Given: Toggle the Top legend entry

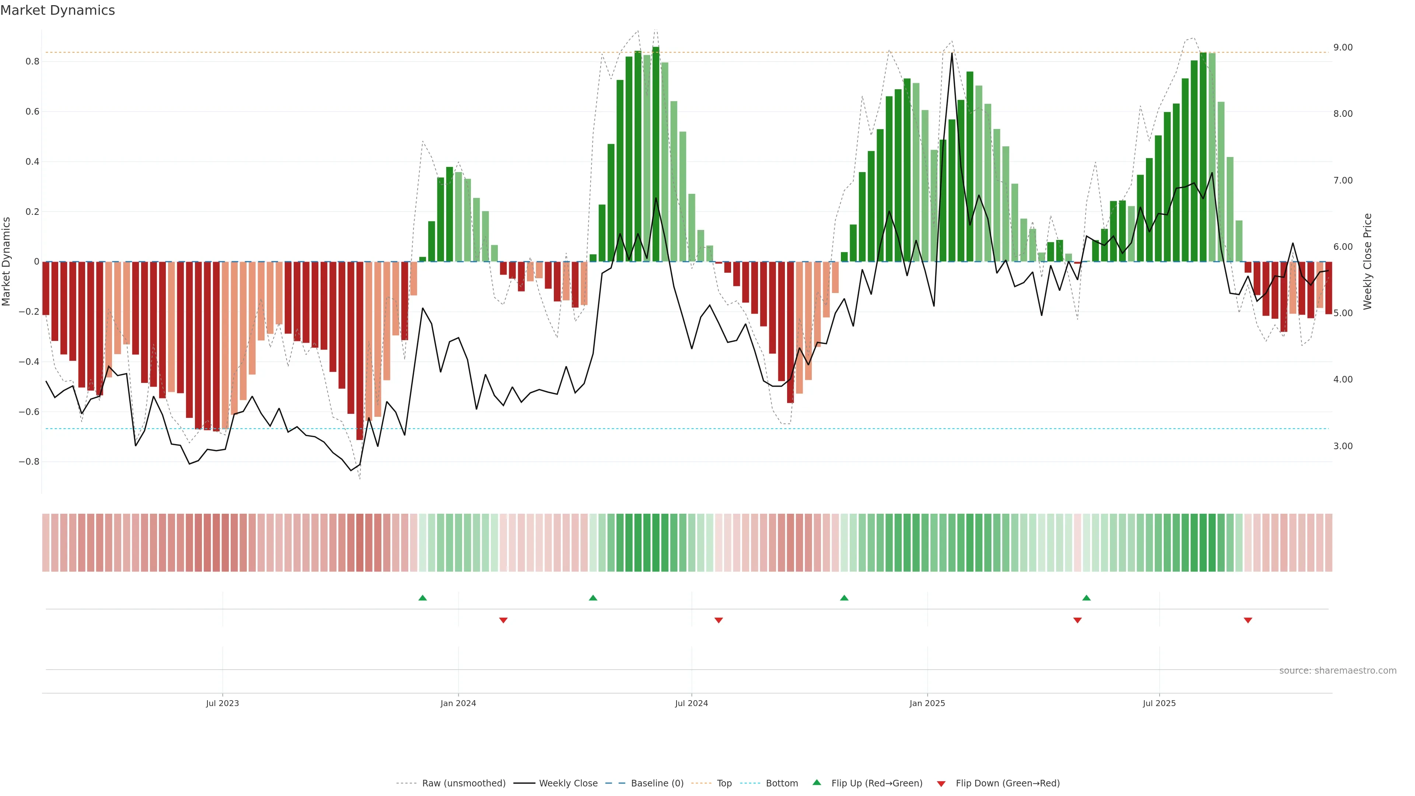Looking at the screenshot, I should pyautogui.click(x=724, y=783).
